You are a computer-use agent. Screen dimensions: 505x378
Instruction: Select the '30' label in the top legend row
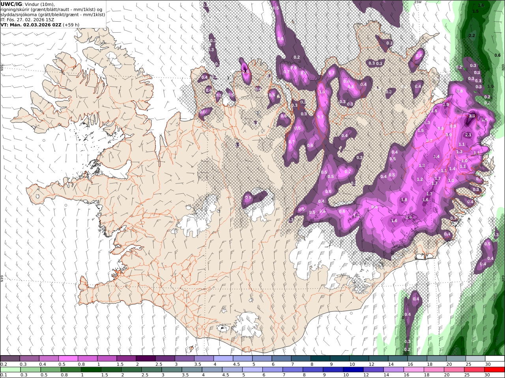click(x=488, y=364)
